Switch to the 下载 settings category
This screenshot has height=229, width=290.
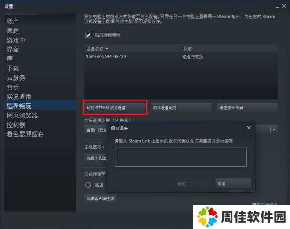click(13, 68)
